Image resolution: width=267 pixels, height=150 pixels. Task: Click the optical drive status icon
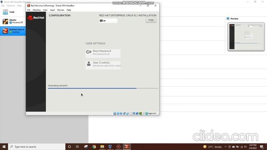point(118,113)
